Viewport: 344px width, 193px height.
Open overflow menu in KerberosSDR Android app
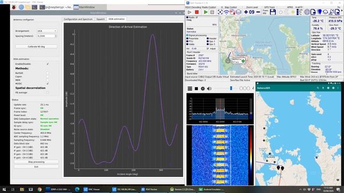pos(338,88)
